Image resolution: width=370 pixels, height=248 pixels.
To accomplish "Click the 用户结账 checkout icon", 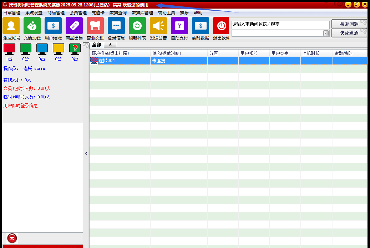I will pos(53,26).
